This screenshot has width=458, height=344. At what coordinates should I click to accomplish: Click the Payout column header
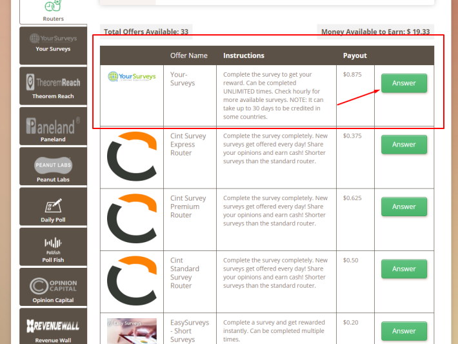355,56
